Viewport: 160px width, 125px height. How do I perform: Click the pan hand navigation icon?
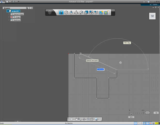click(77, 119)
